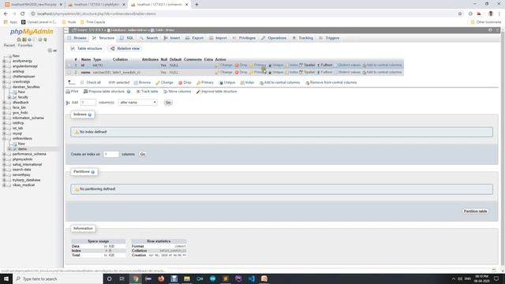The image size is (505, 284).
Task: Select demo table in the tree
Action: [x=22, y=149]
